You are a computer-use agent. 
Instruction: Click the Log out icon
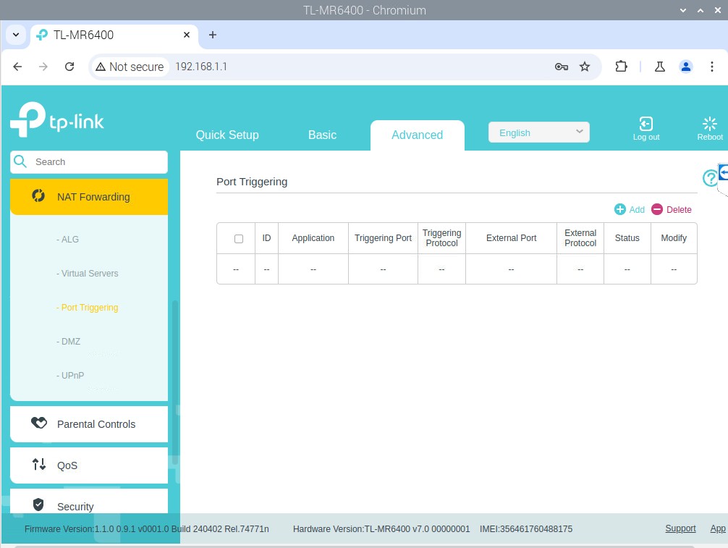click(x=646, y=125)
